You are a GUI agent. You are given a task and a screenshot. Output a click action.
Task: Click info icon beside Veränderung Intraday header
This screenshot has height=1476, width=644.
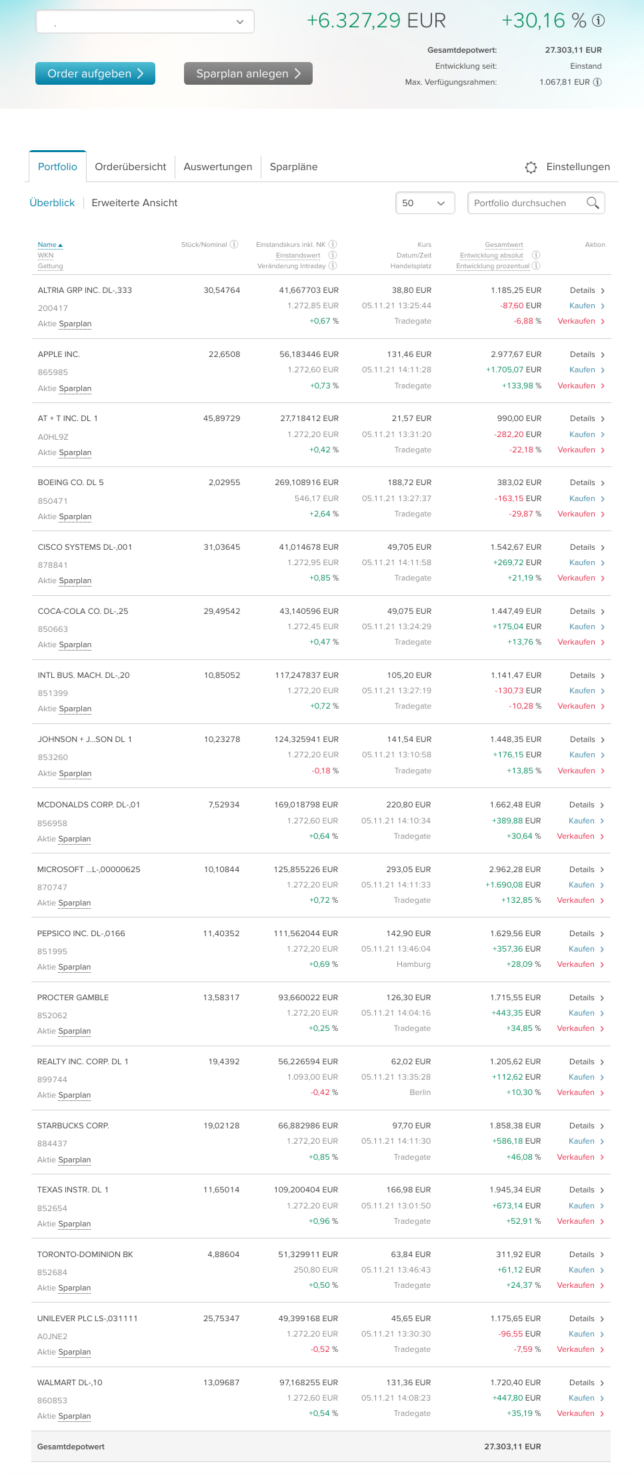coord(333,266)
